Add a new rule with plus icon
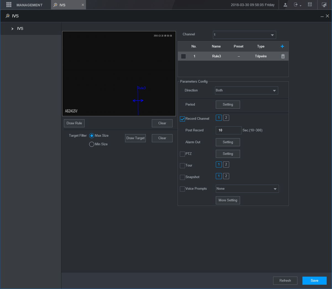332x289 pixels. pyautogui.click(x=282, y=46)
